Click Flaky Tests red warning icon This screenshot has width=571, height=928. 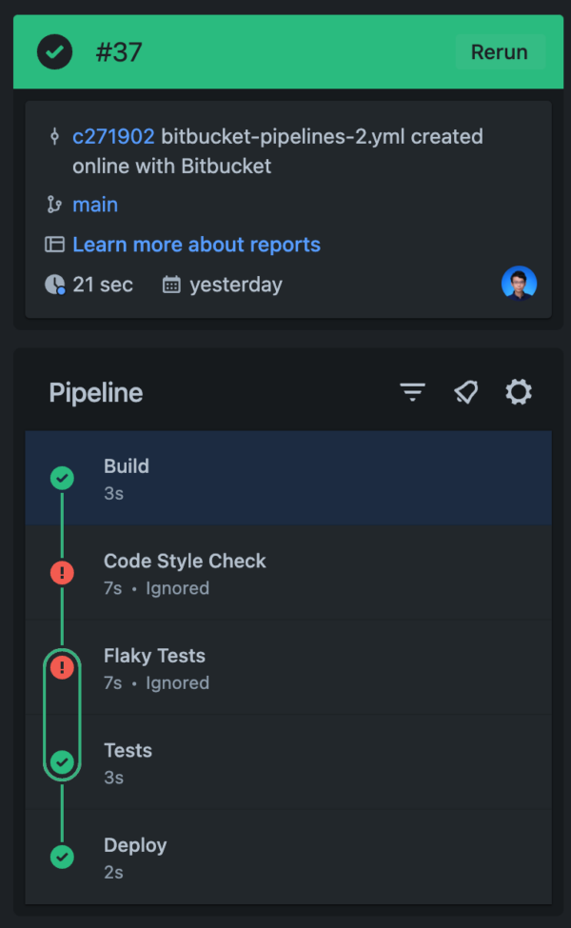coord(62,667)
